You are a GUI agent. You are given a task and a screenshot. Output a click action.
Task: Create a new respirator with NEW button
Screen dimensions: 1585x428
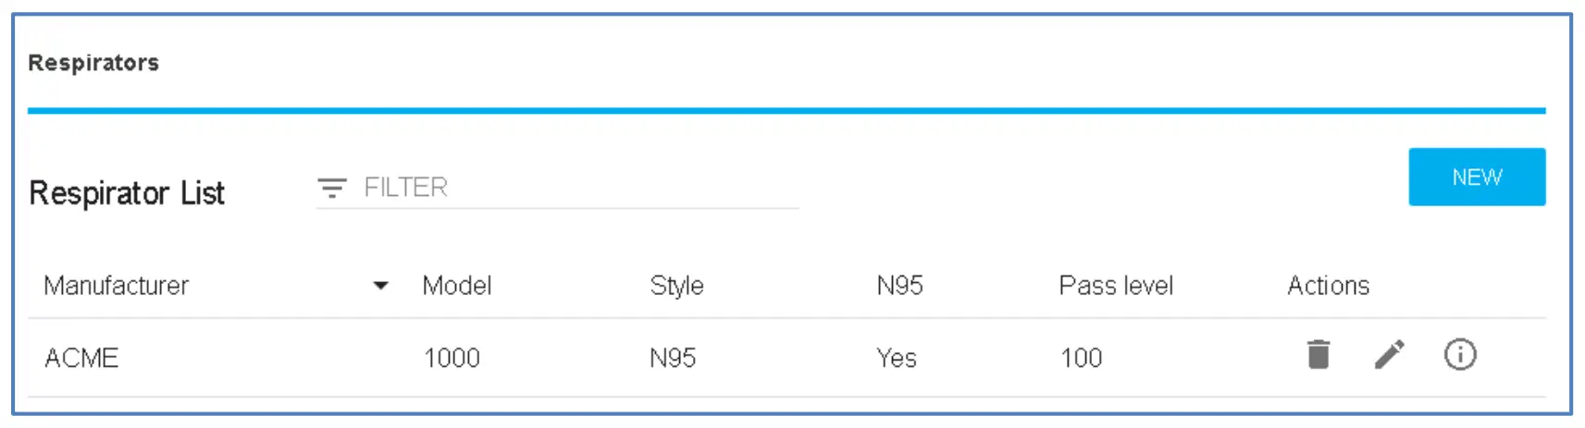(x=1476, y=177)
